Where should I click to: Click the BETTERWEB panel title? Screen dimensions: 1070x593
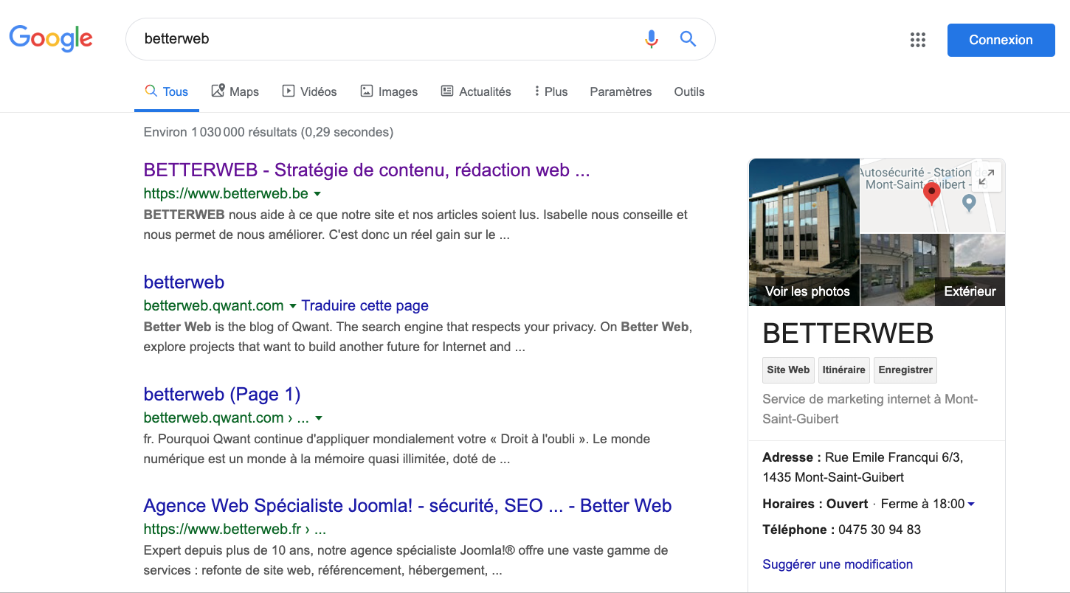pos(848,333)
